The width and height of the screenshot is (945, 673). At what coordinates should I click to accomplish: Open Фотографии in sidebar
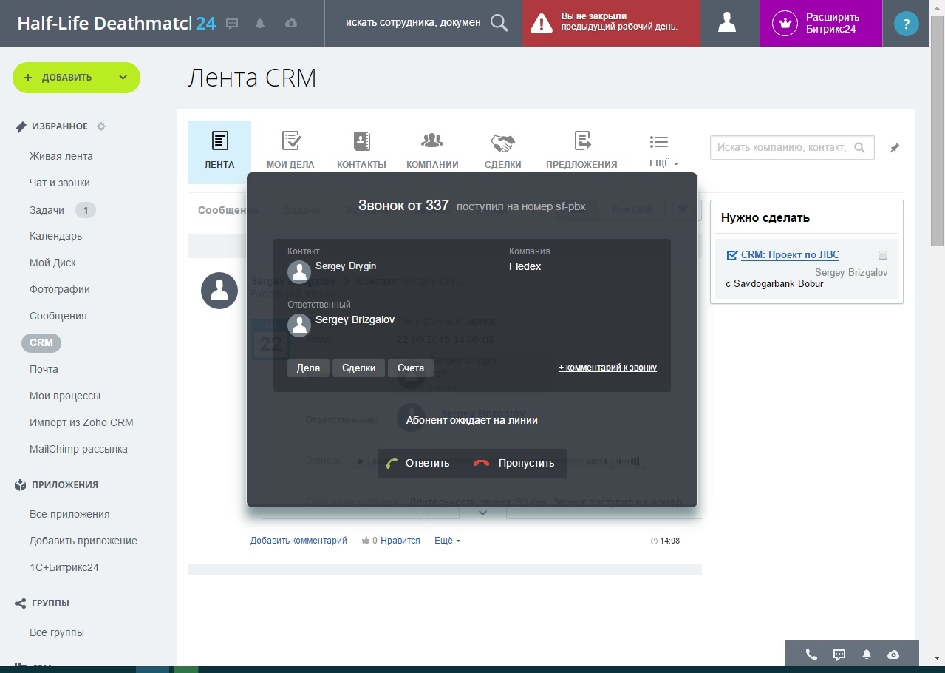(60, 289)
